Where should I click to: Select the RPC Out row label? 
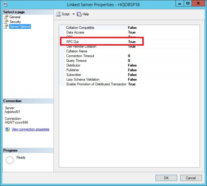click(x=72, y=42)
